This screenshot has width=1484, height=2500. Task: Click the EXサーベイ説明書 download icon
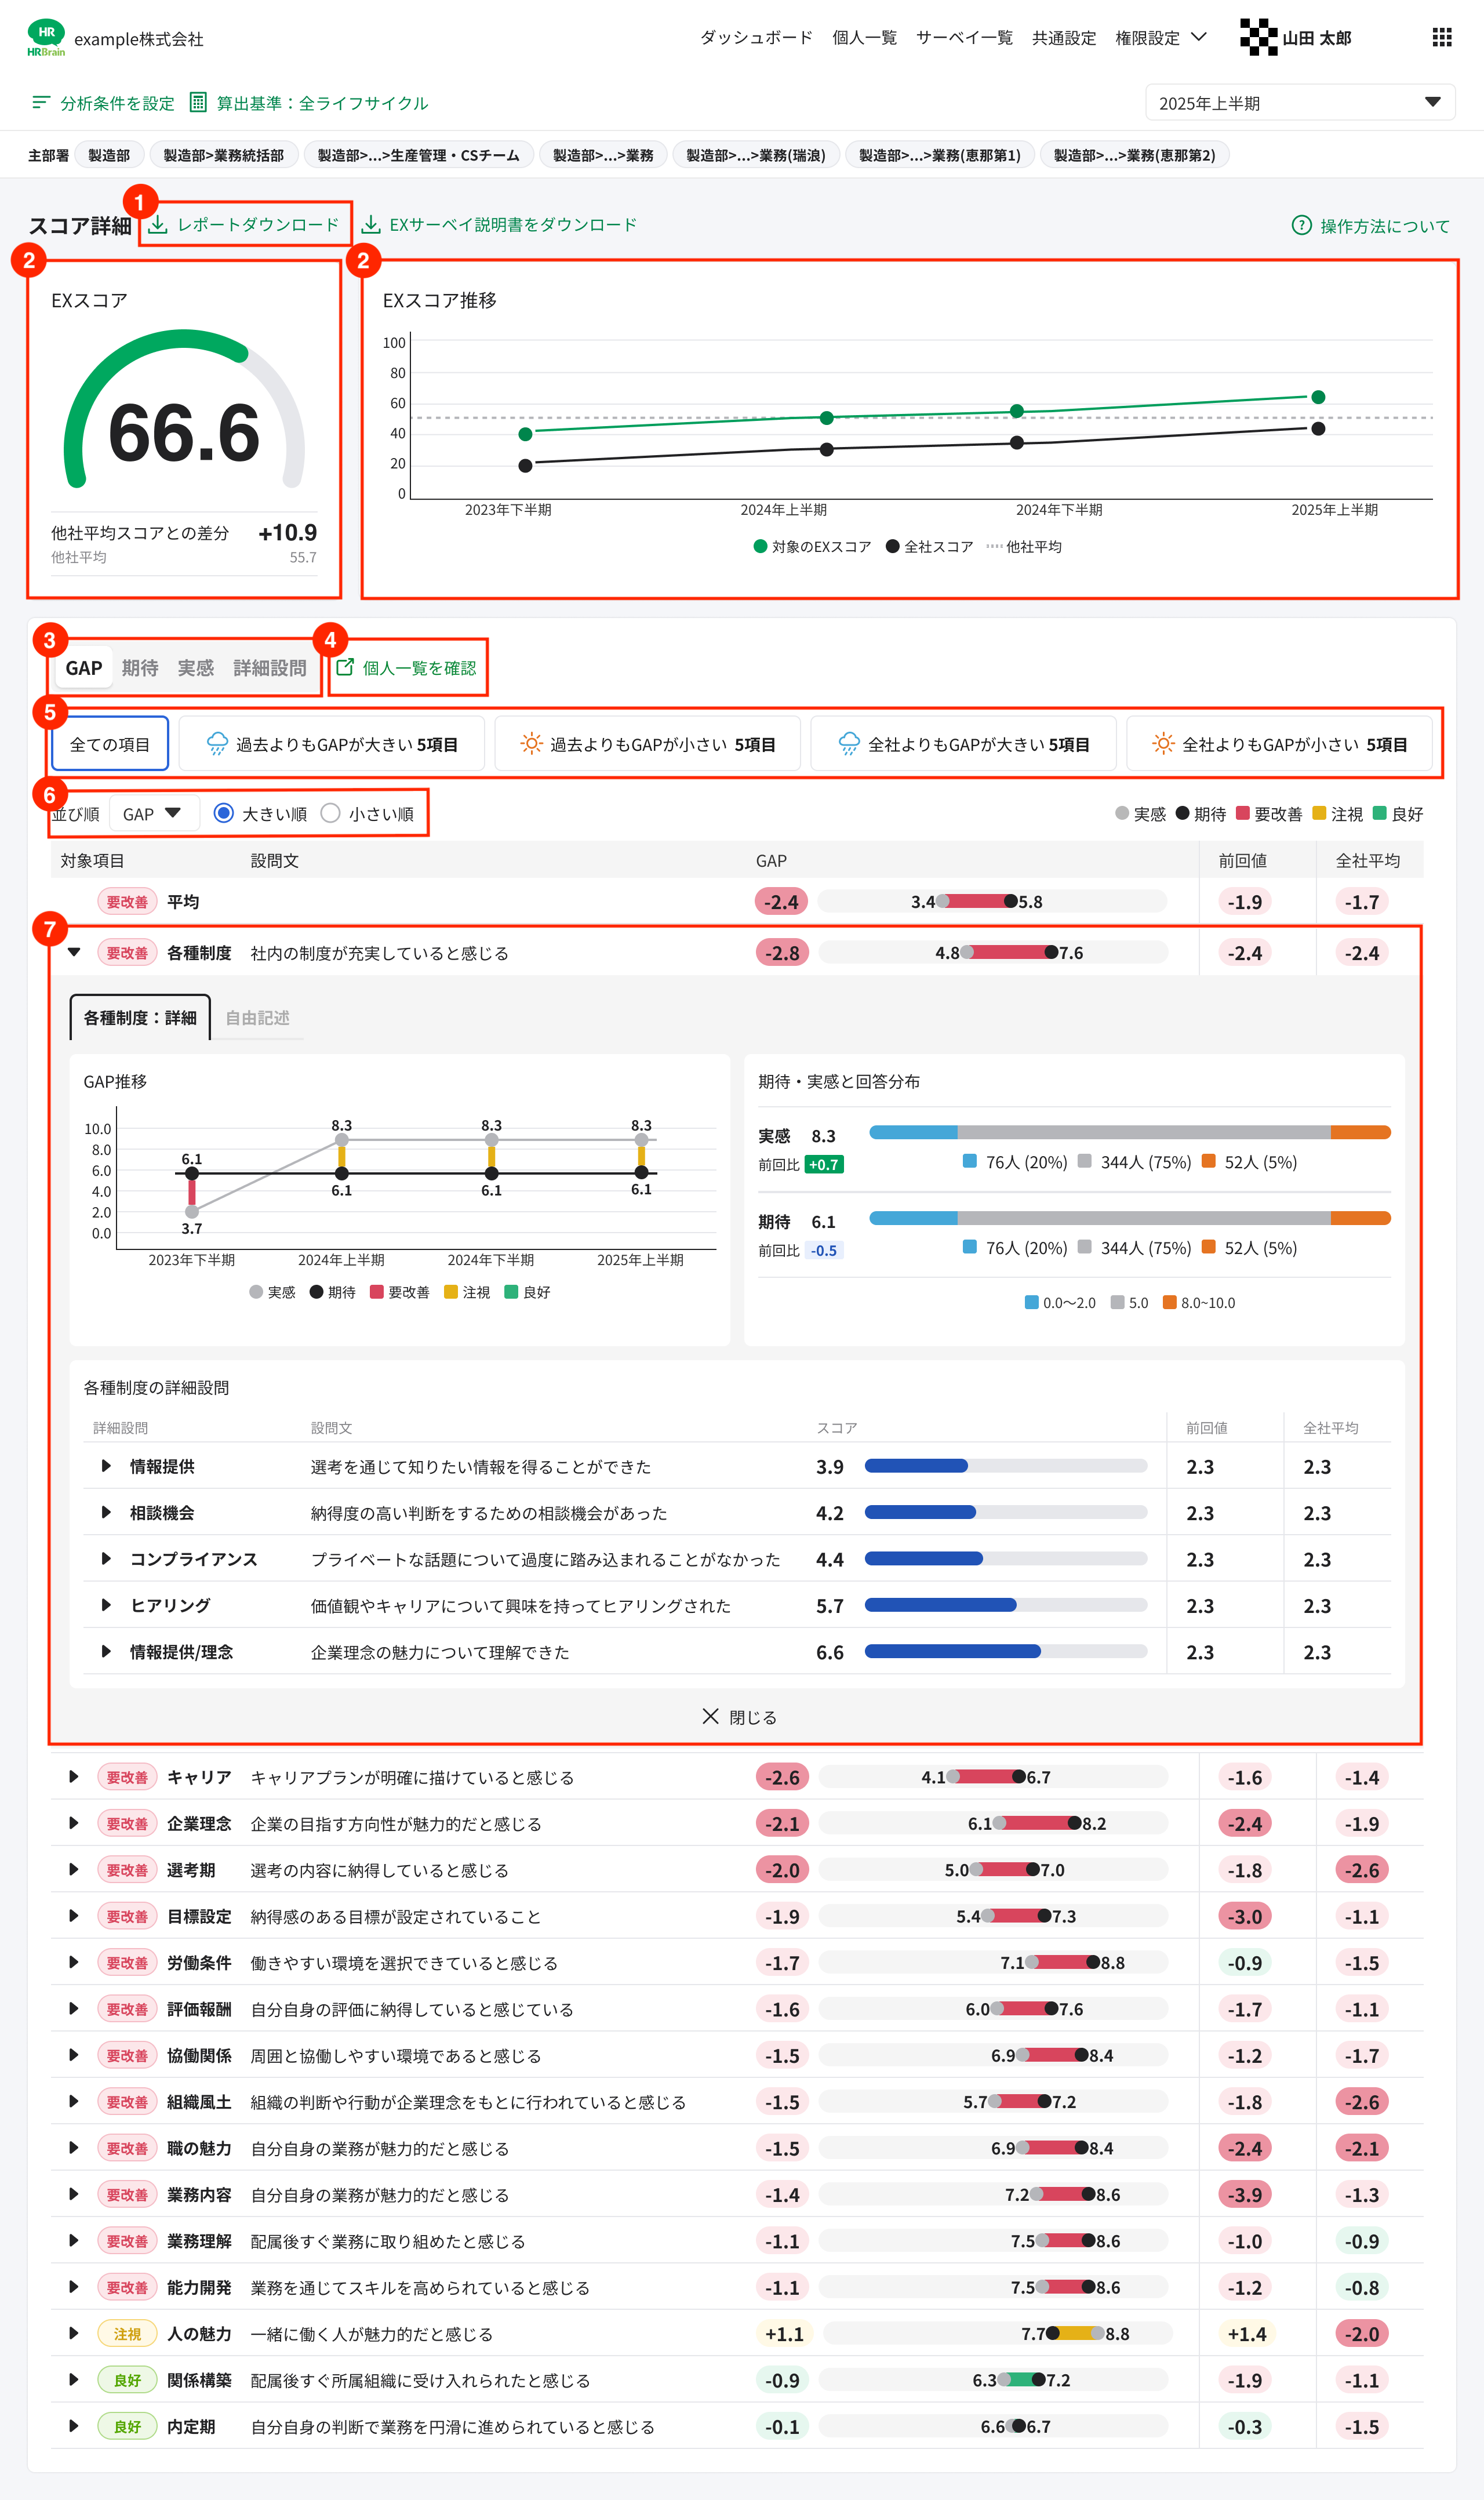[x=371, y=224]
